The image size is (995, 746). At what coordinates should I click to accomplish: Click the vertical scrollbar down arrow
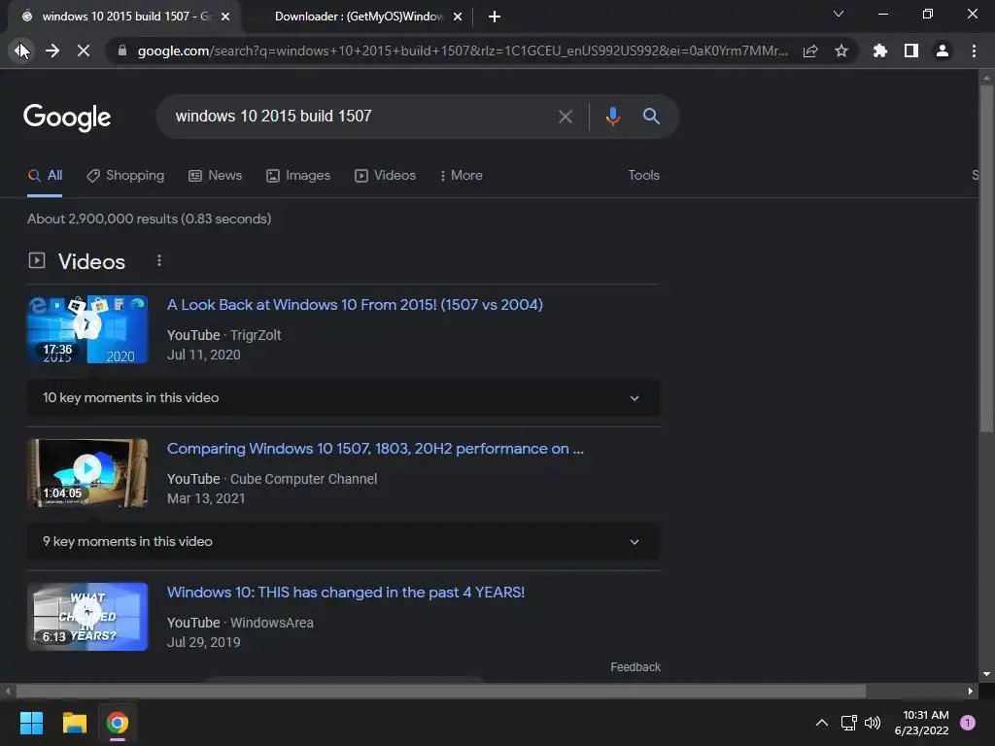[x=986, y=674]
